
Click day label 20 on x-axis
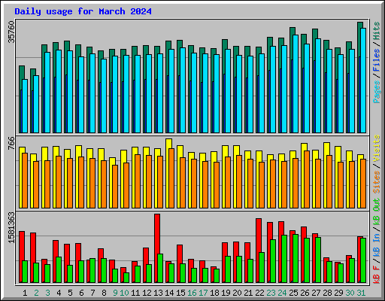tap(237, 293)
